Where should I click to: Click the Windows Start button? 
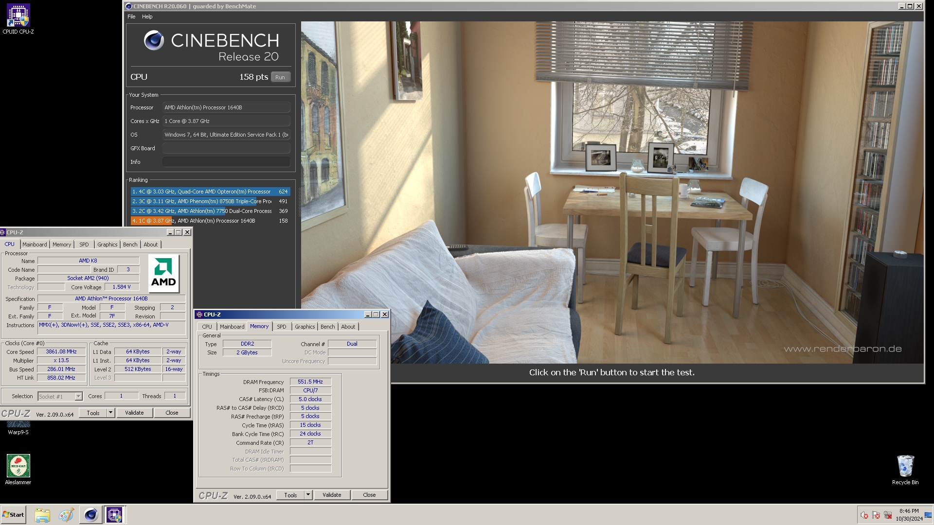point(13,515)
